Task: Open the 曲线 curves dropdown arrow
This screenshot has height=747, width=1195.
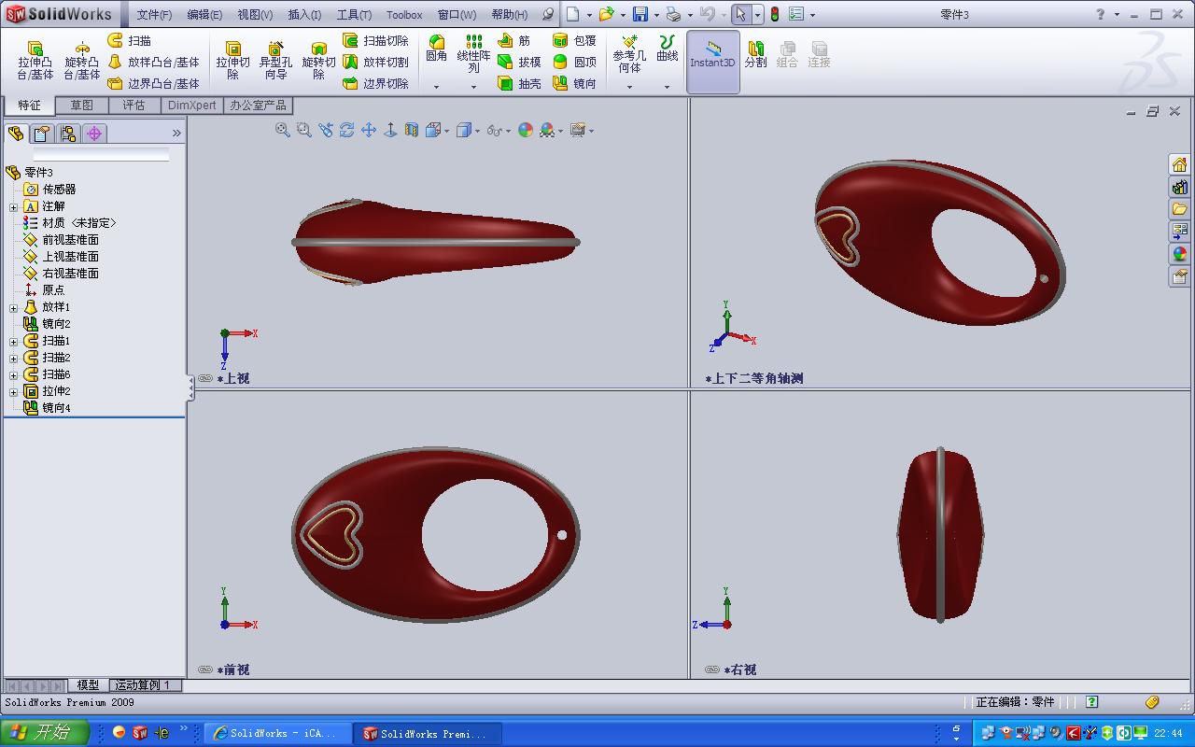Action: coord(667,87)
